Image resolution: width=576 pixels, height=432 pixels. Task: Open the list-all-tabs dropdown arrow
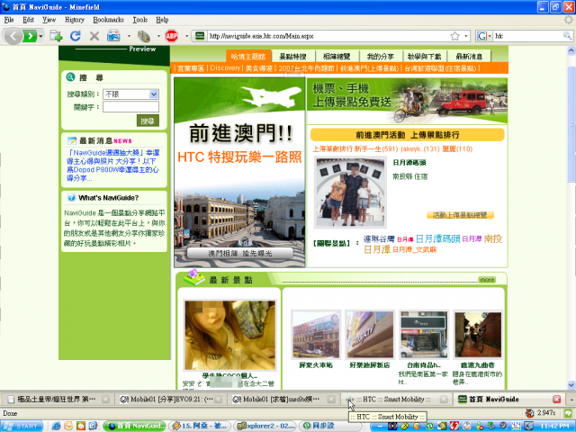pos(571,400)
